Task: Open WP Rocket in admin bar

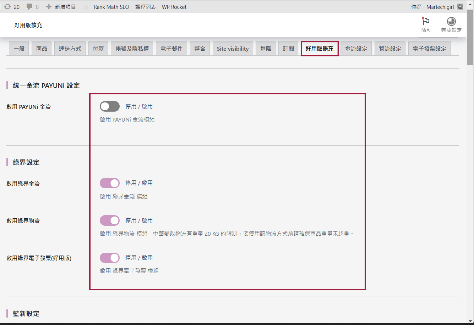Action: (174, 7)
